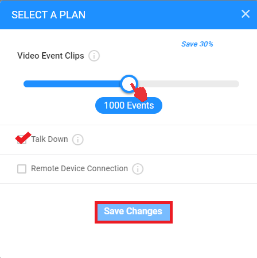The width and height of the screenshot is (257, 258).
Task: Click the Save 30% link text
Action: click(x=197, y=44)
